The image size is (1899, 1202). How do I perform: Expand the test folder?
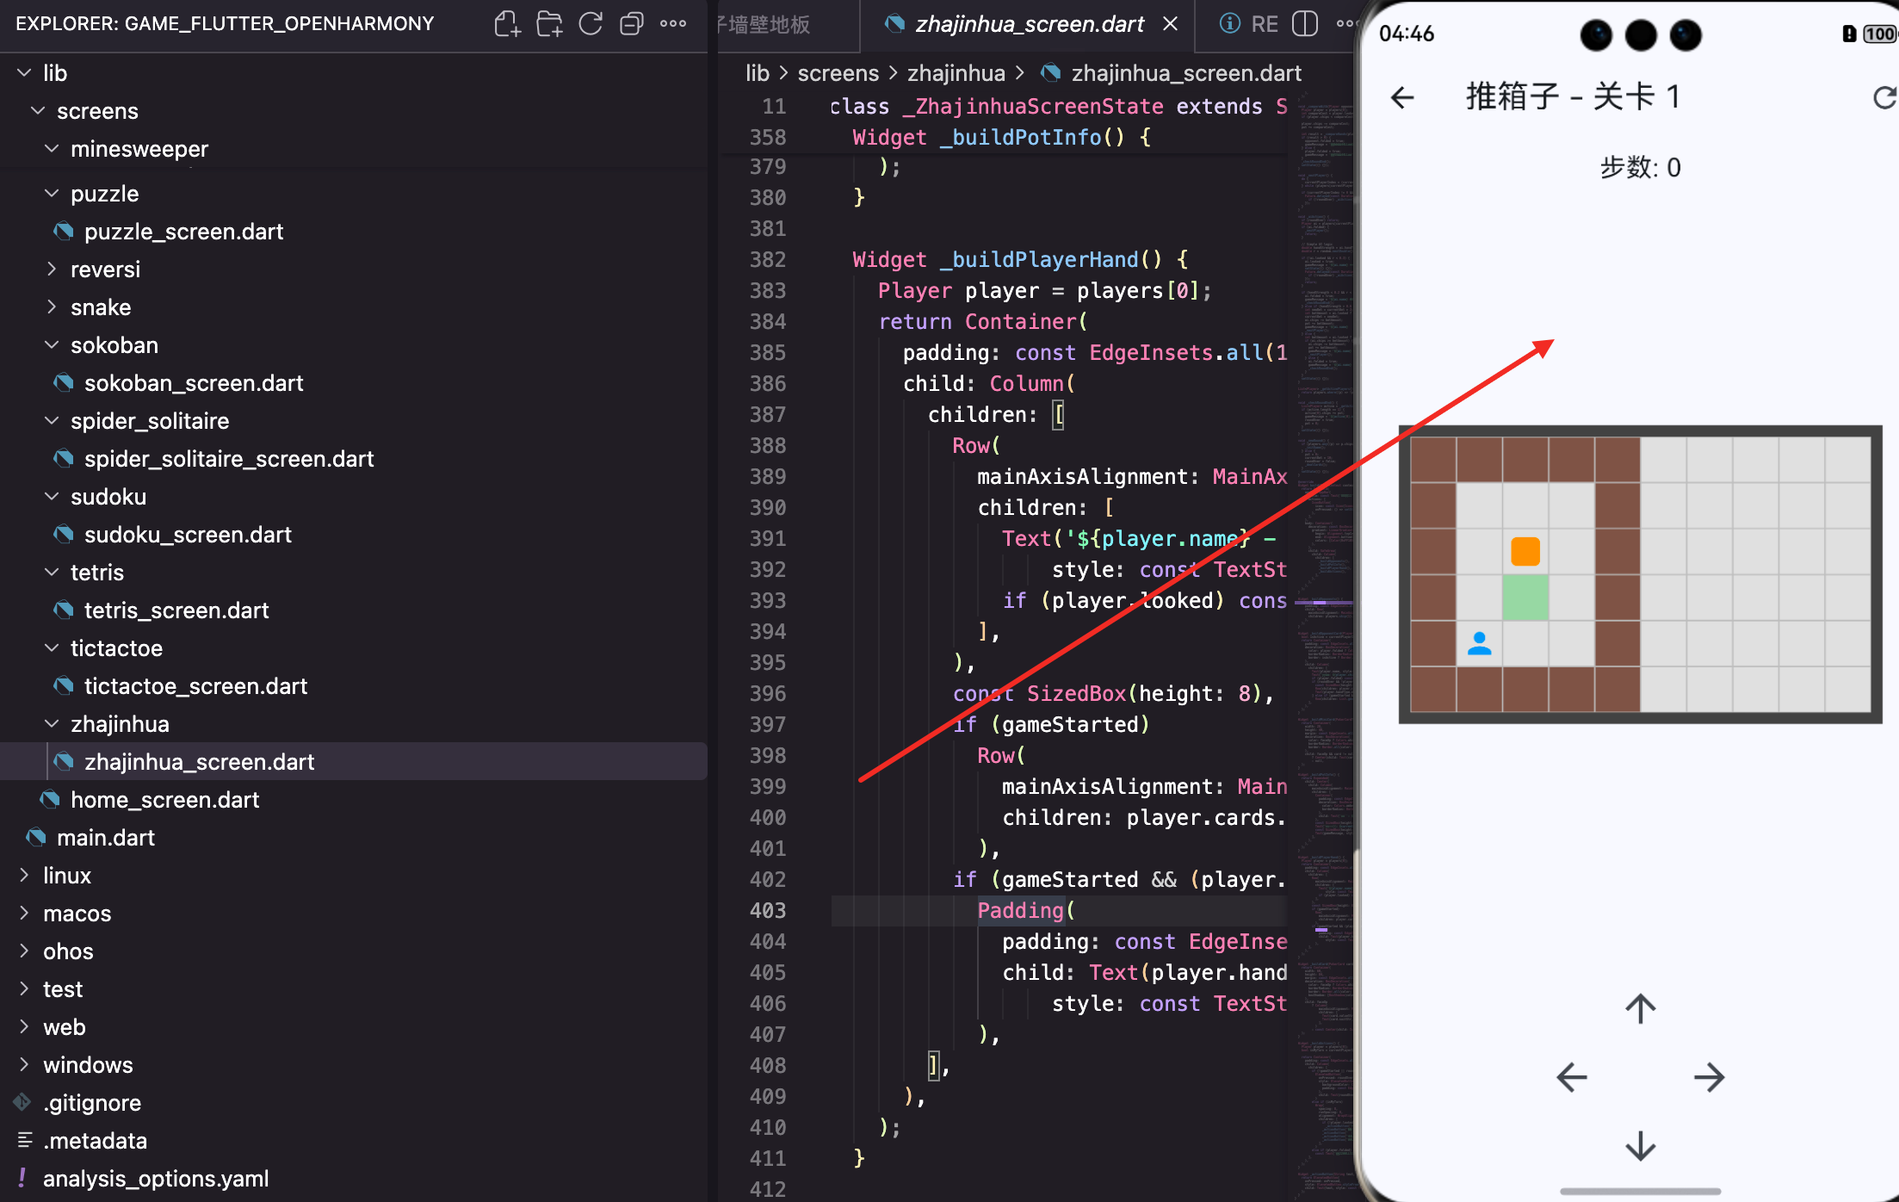pos(24,988)
